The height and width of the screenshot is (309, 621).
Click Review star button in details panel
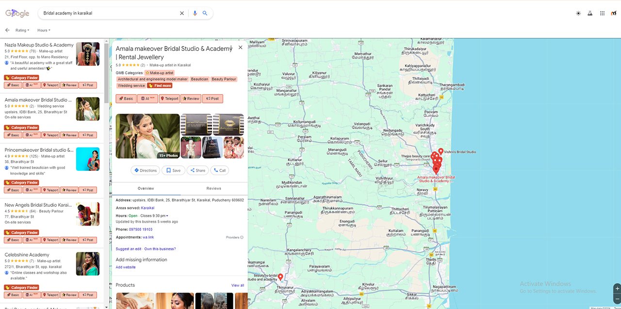click(191, 98)
